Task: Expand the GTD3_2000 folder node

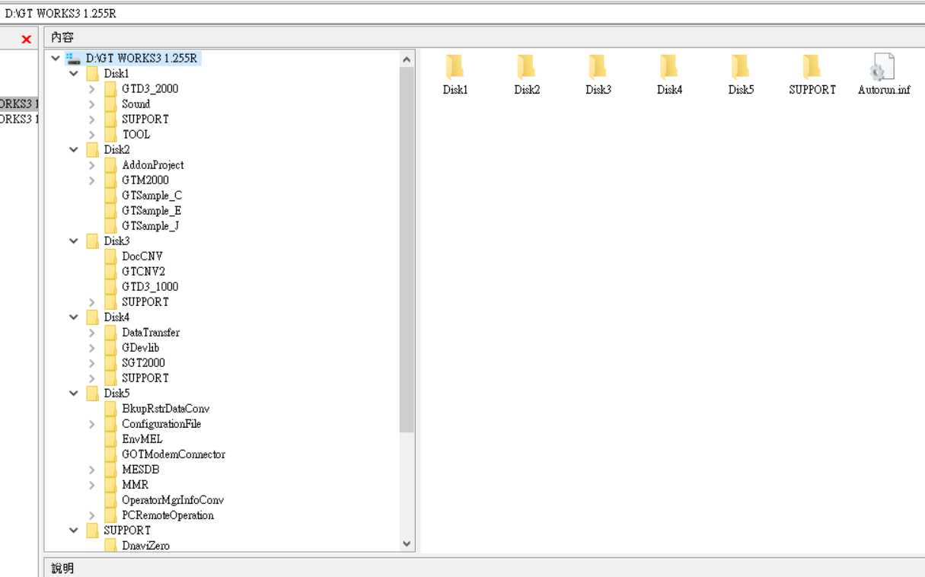Action: point(92,89)
